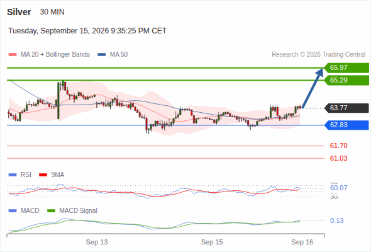371x252 pixels.
Task: Click the RSI legend swatch
Action: [13, 175]
